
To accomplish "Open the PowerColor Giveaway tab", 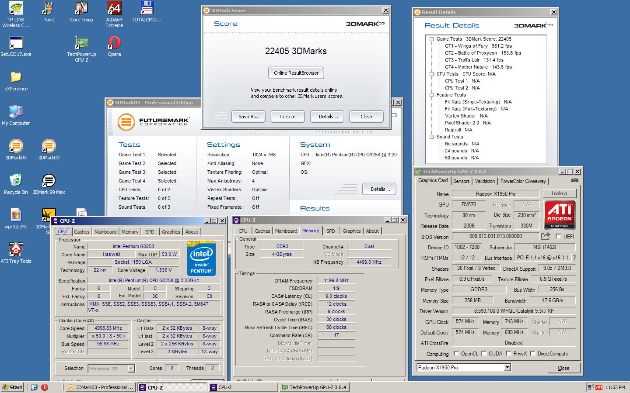I will click(523, 181).
